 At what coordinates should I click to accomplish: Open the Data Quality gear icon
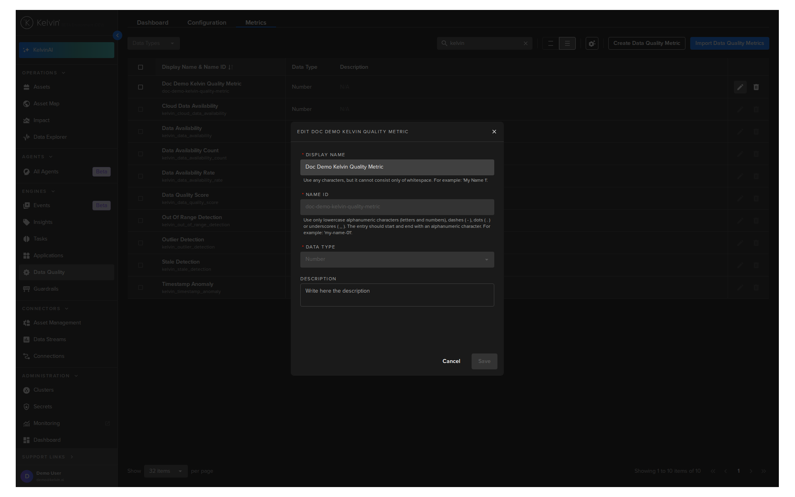pos(26,273)
